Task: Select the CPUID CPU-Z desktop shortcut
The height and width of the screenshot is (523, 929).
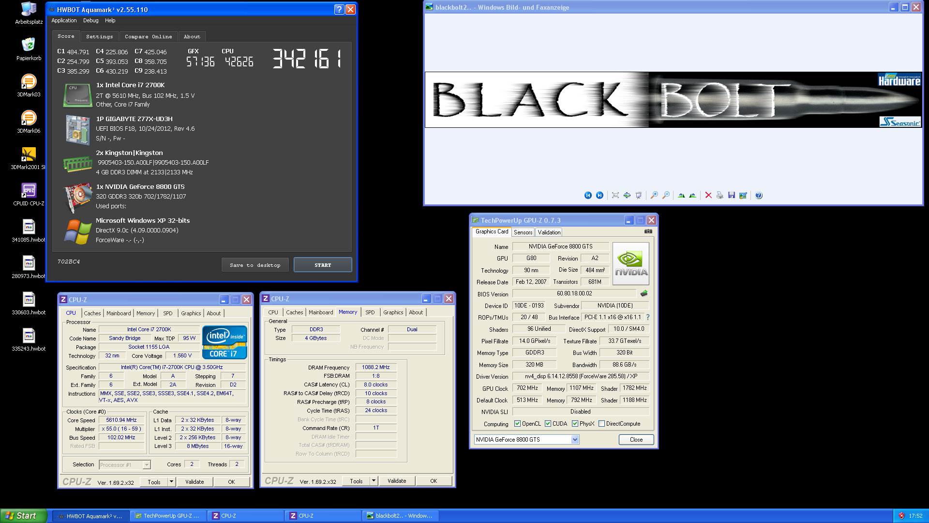Action: [x=29, y=194]
